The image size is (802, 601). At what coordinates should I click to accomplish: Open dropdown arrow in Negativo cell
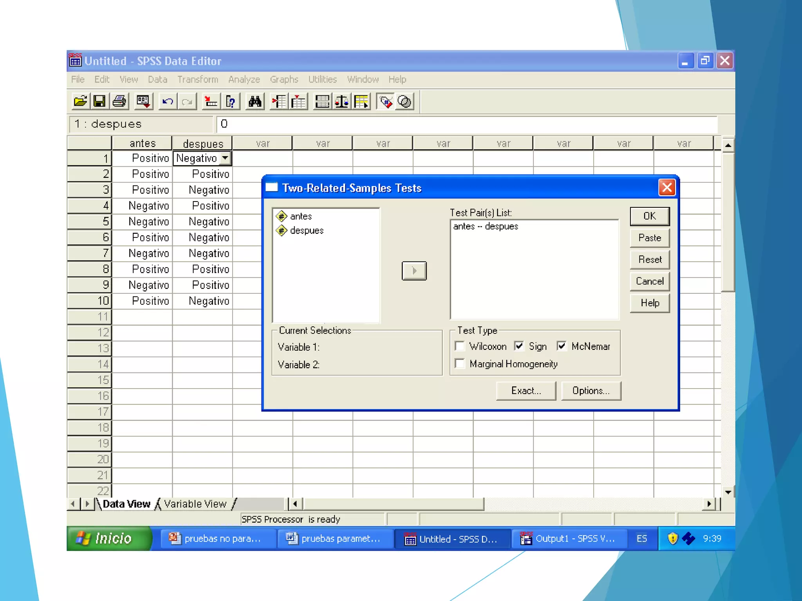[x=225, y=158]
